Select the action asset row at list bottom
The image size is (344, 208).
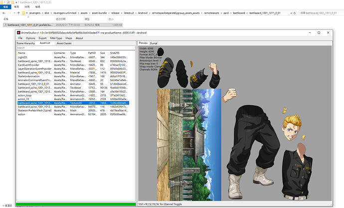[x=73, y=114]
